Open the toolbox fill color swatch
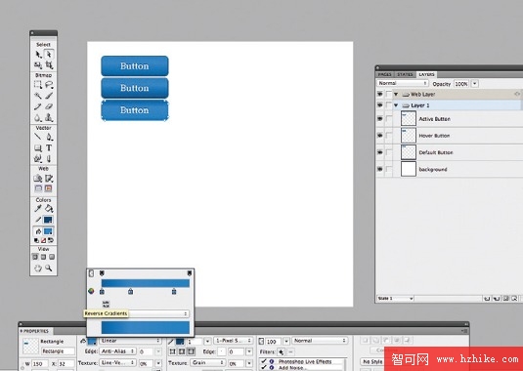 pyautogui.click(x=48, y=231)
